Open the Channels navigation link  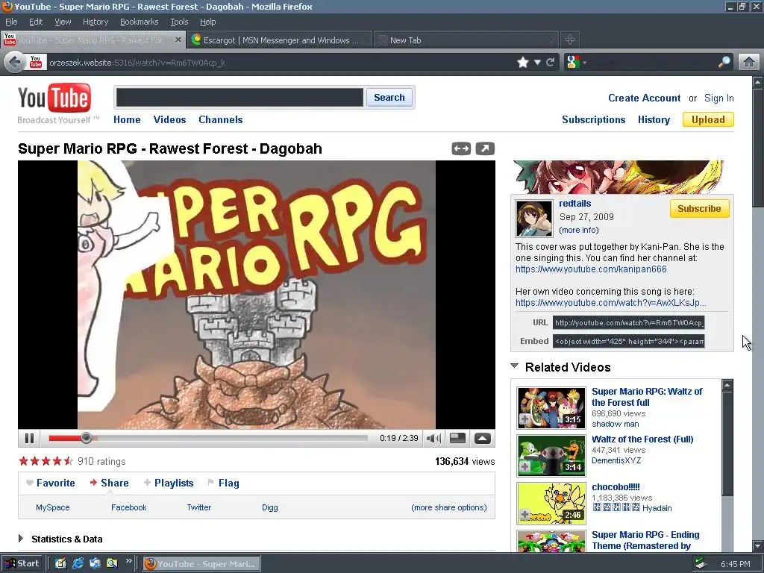(220, 120)
